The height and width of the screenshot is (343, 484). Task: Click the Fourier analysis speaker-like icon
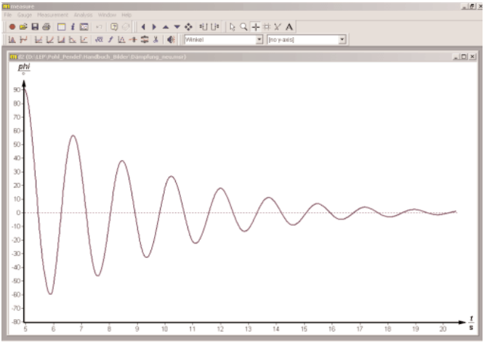coord(171,39)
